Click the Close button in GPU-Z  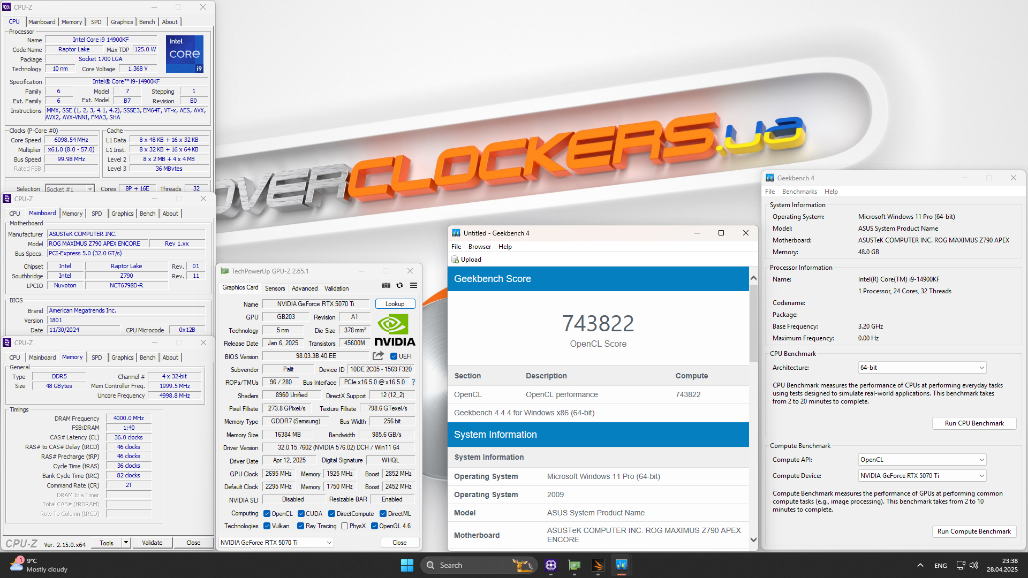click(x=399, y=543)
